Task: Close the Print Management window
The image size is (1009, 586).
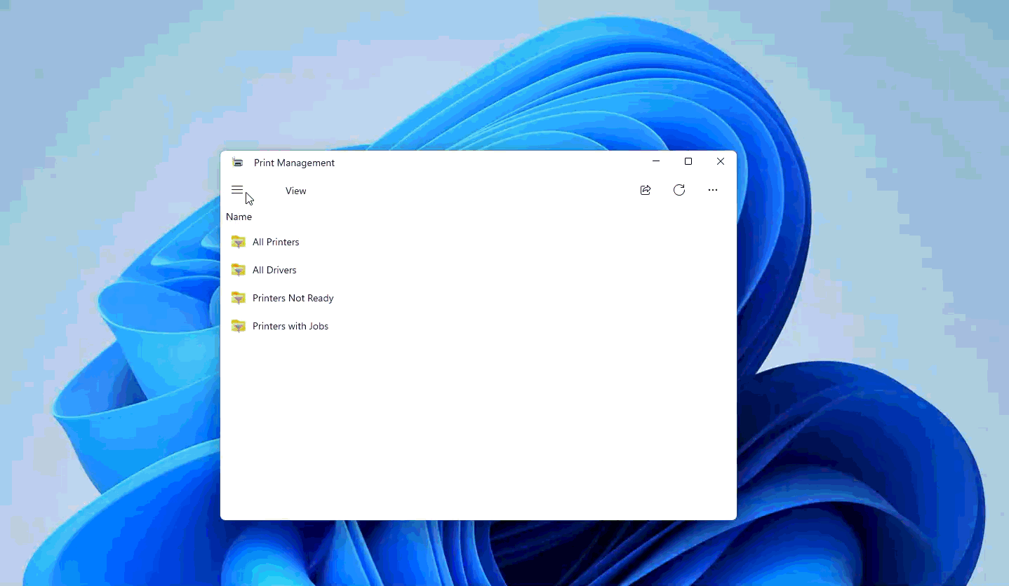Action: tap(721, 161)
